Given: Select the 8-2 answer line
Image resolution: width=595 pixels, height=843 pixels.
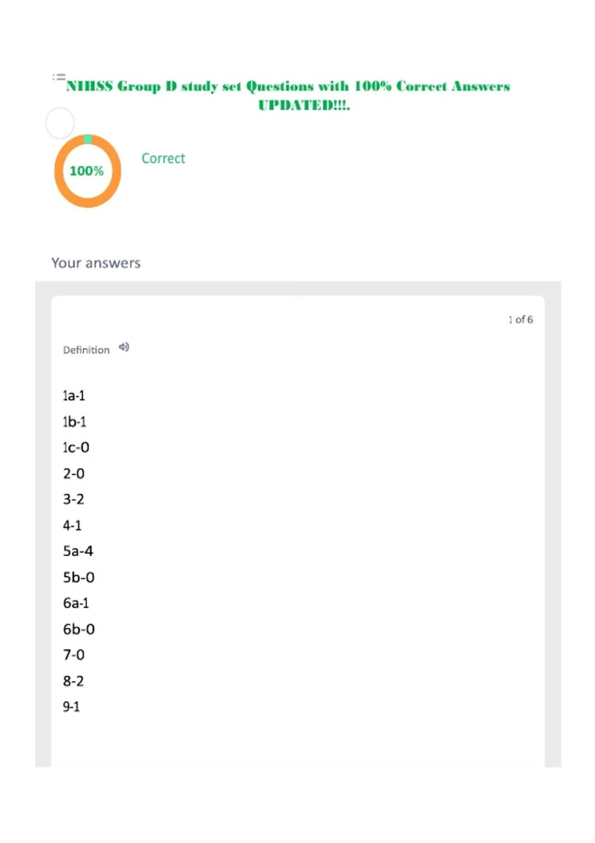Looking at the screenshot, I should [73, 681].
